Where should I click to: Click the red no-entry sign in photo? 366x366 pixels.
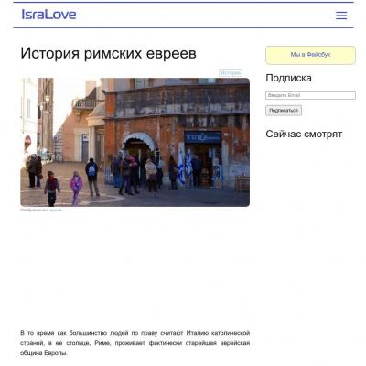(x=27, y=142)
